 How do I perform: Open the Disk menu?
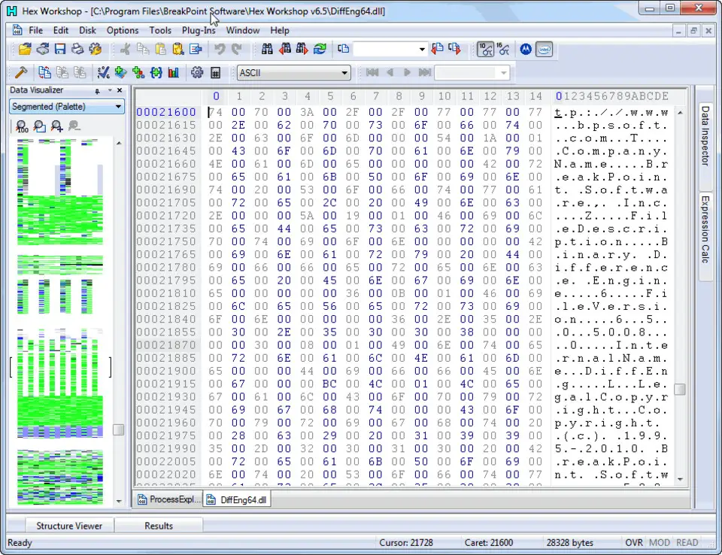pos(87,30)
